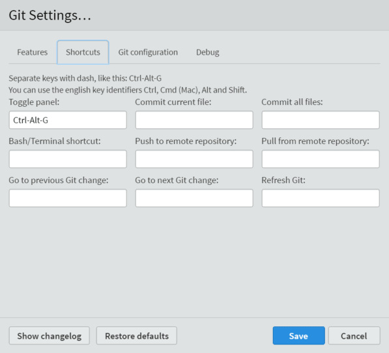Select the Refresh Git shortcut field
389x353 pixels.
(x=321, y=198)
